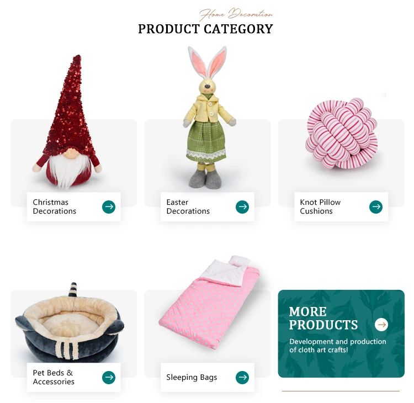414x403 pixels.
Task: Click the 'Development and production of cloth art crafts' text
Action: point(338,346)
